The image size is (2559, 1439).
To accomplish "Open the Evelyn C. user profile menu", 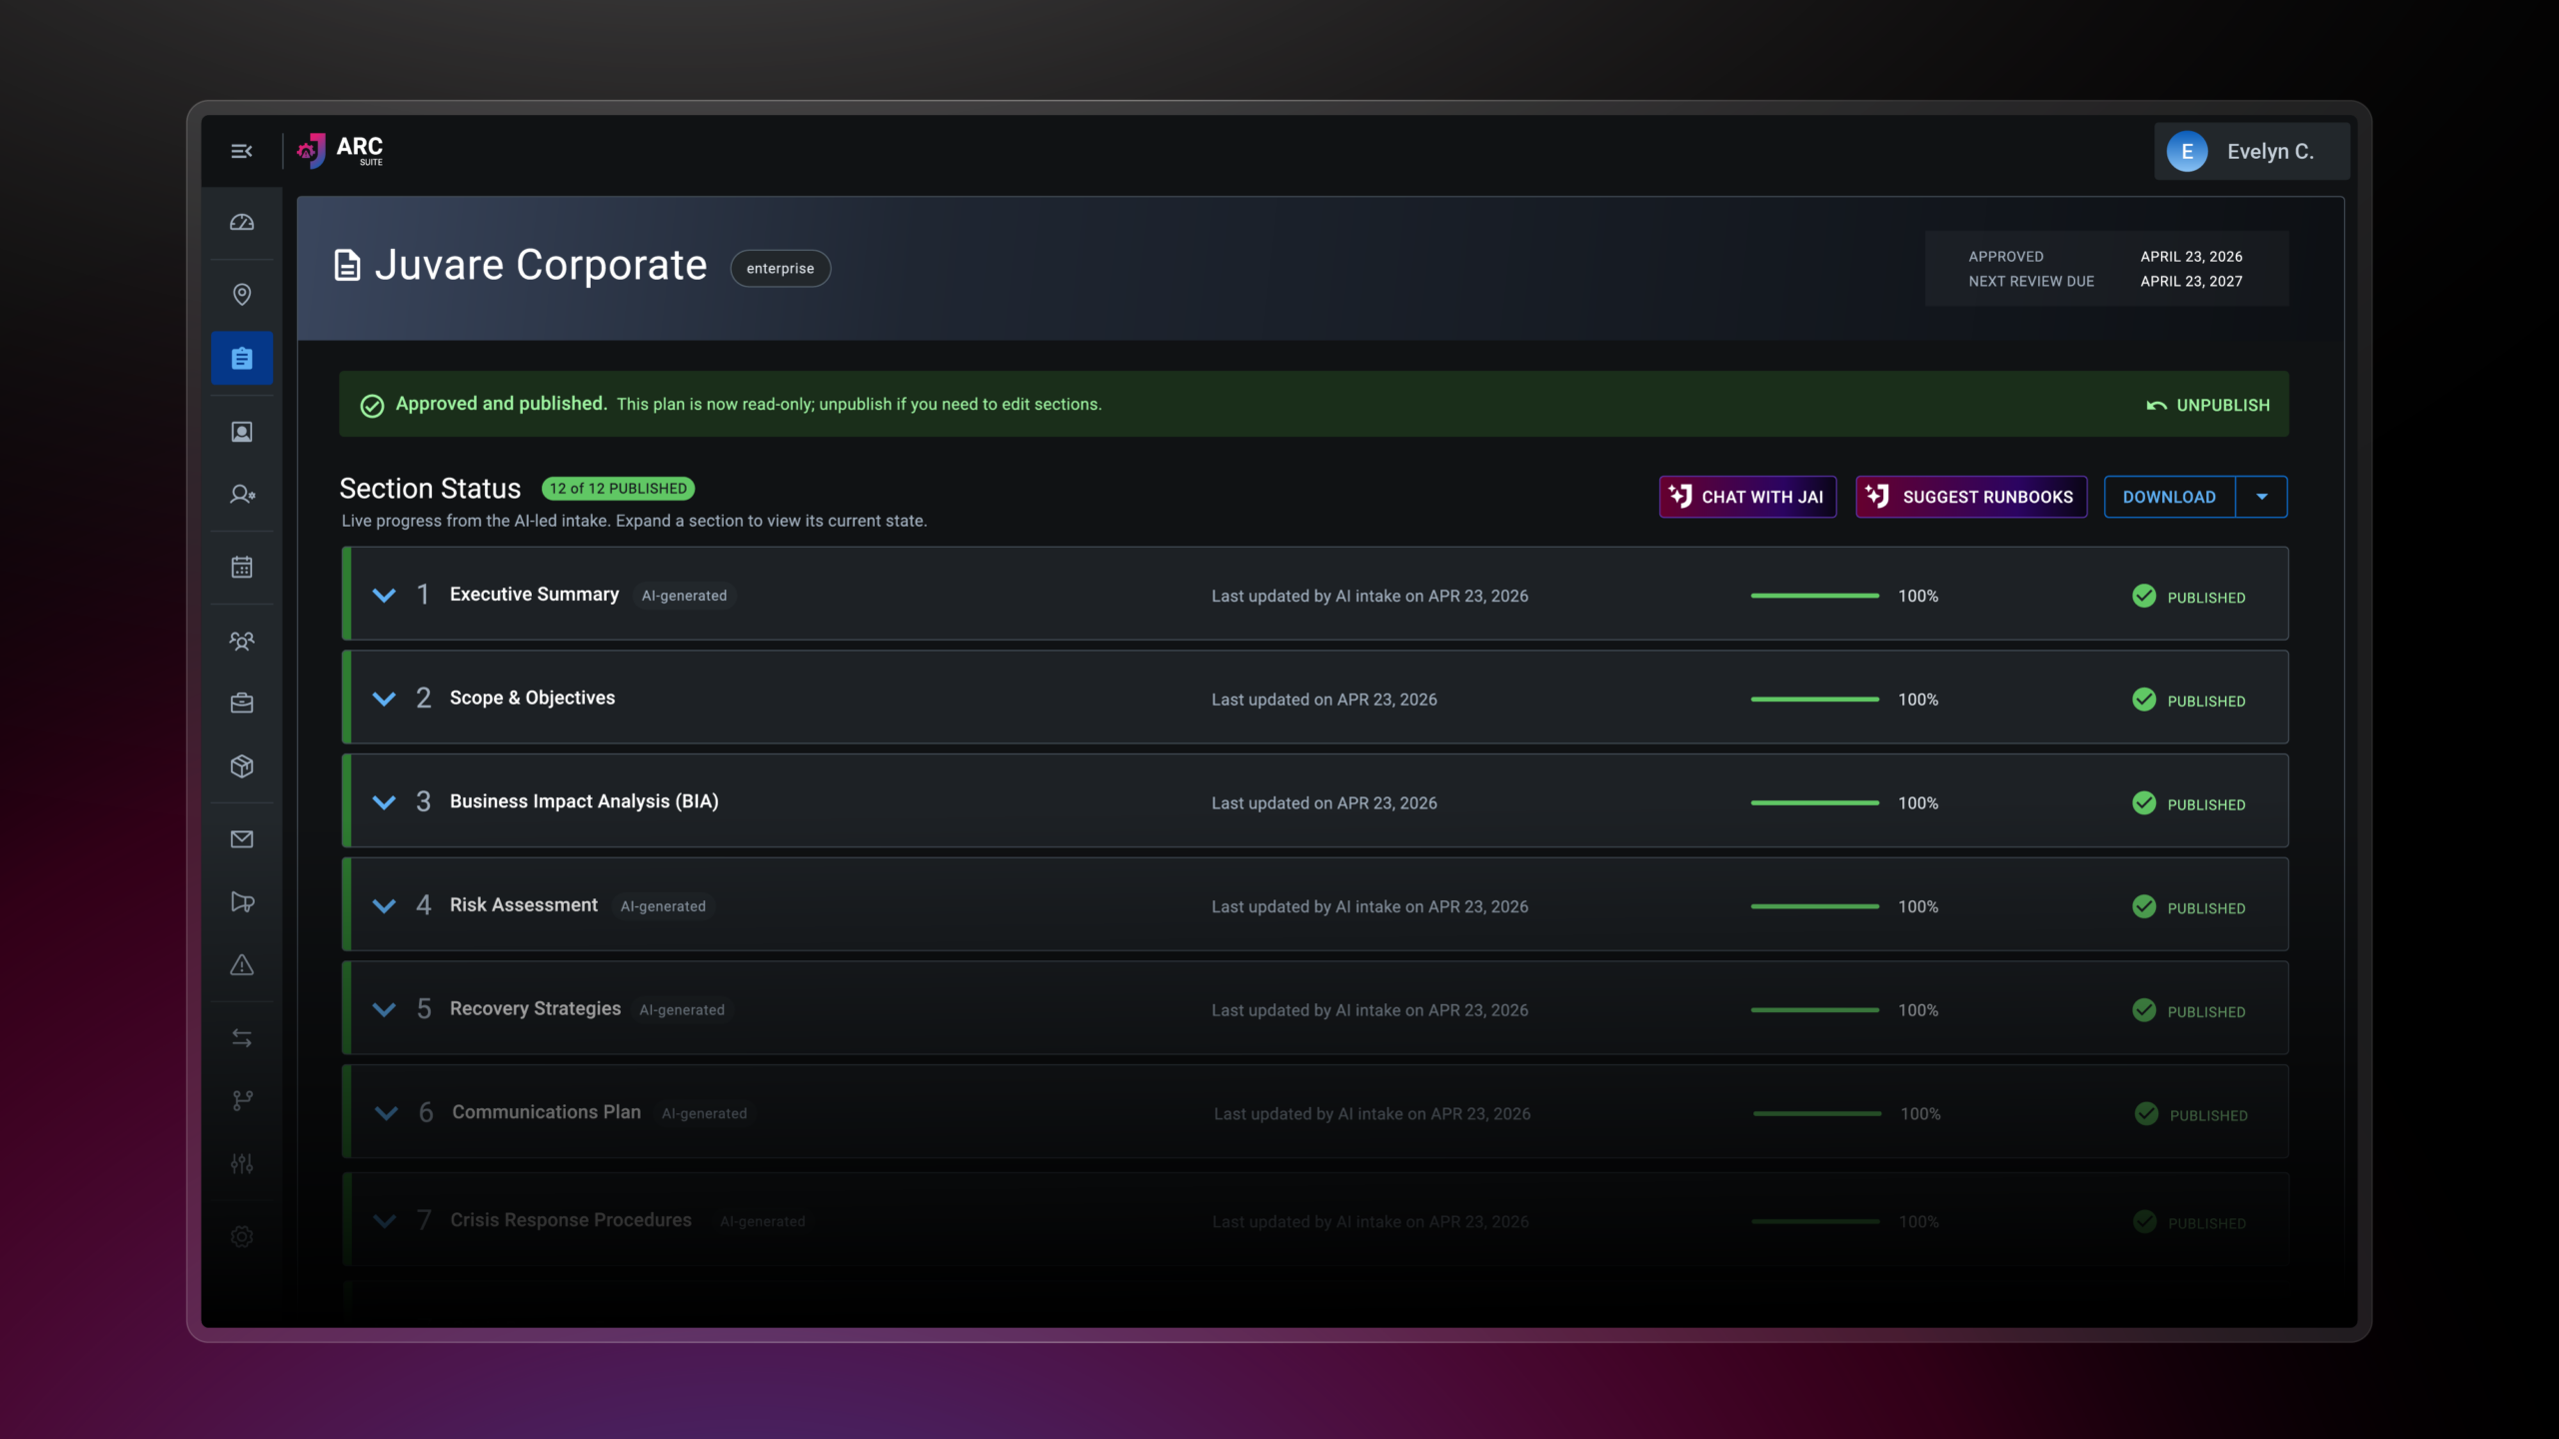I will (x=2251, y=151).
